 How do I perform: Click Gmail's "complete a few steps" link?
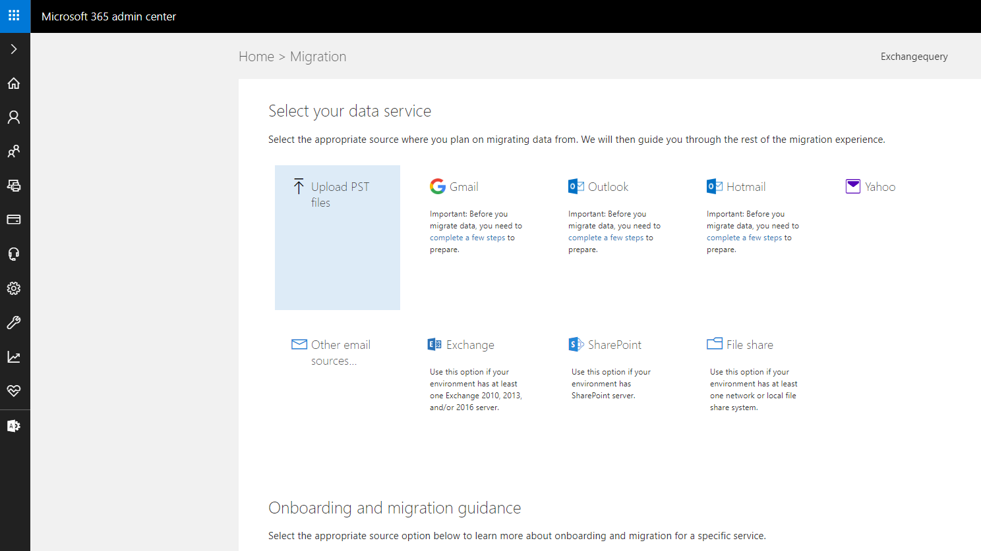point(467,238)
